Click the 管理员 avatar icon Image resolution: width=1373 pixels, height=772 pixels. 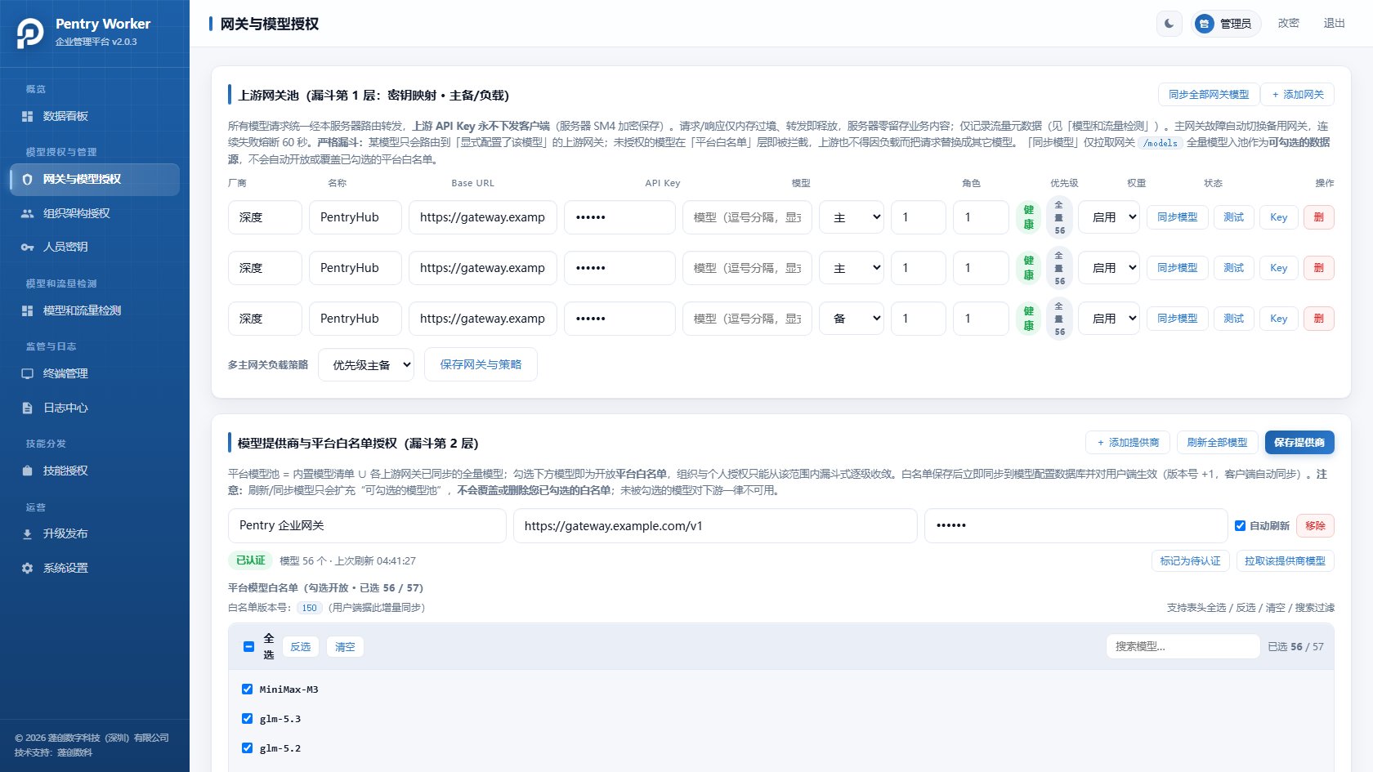pos(1204,24)
